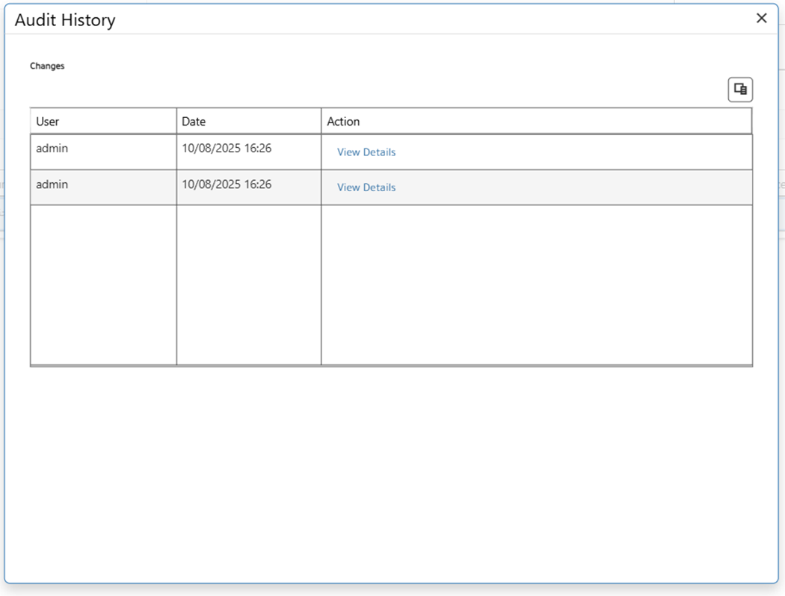Image resolution: width=785 pixels, height=596 pixels.
Task: Click the empty User column area below rows
Action: 103,284
